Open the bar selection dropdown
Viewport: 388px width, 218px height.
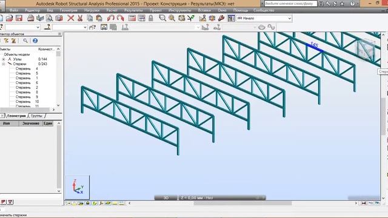[70, 27]
